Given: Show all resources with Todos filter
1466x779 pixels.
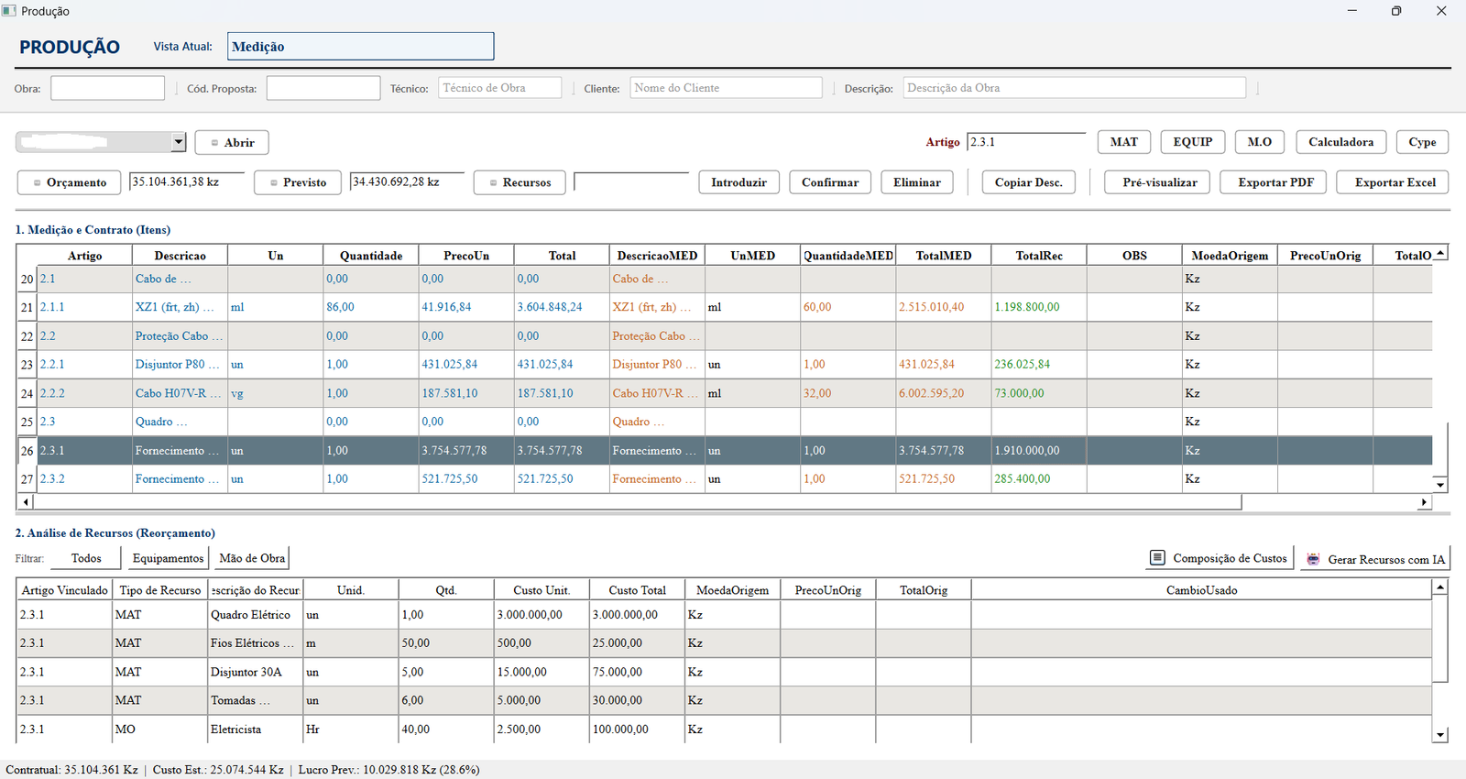Looking at the screenshot, I should tap(86, 558).
